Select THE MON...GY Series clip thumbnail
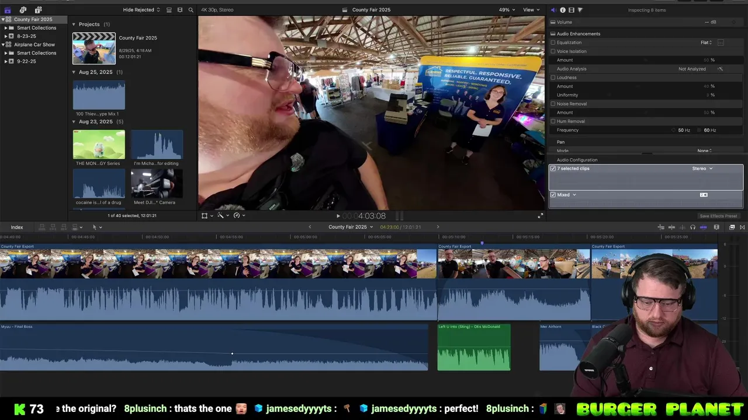Viewport: 748px width, 420px height. tap(99, 145)
